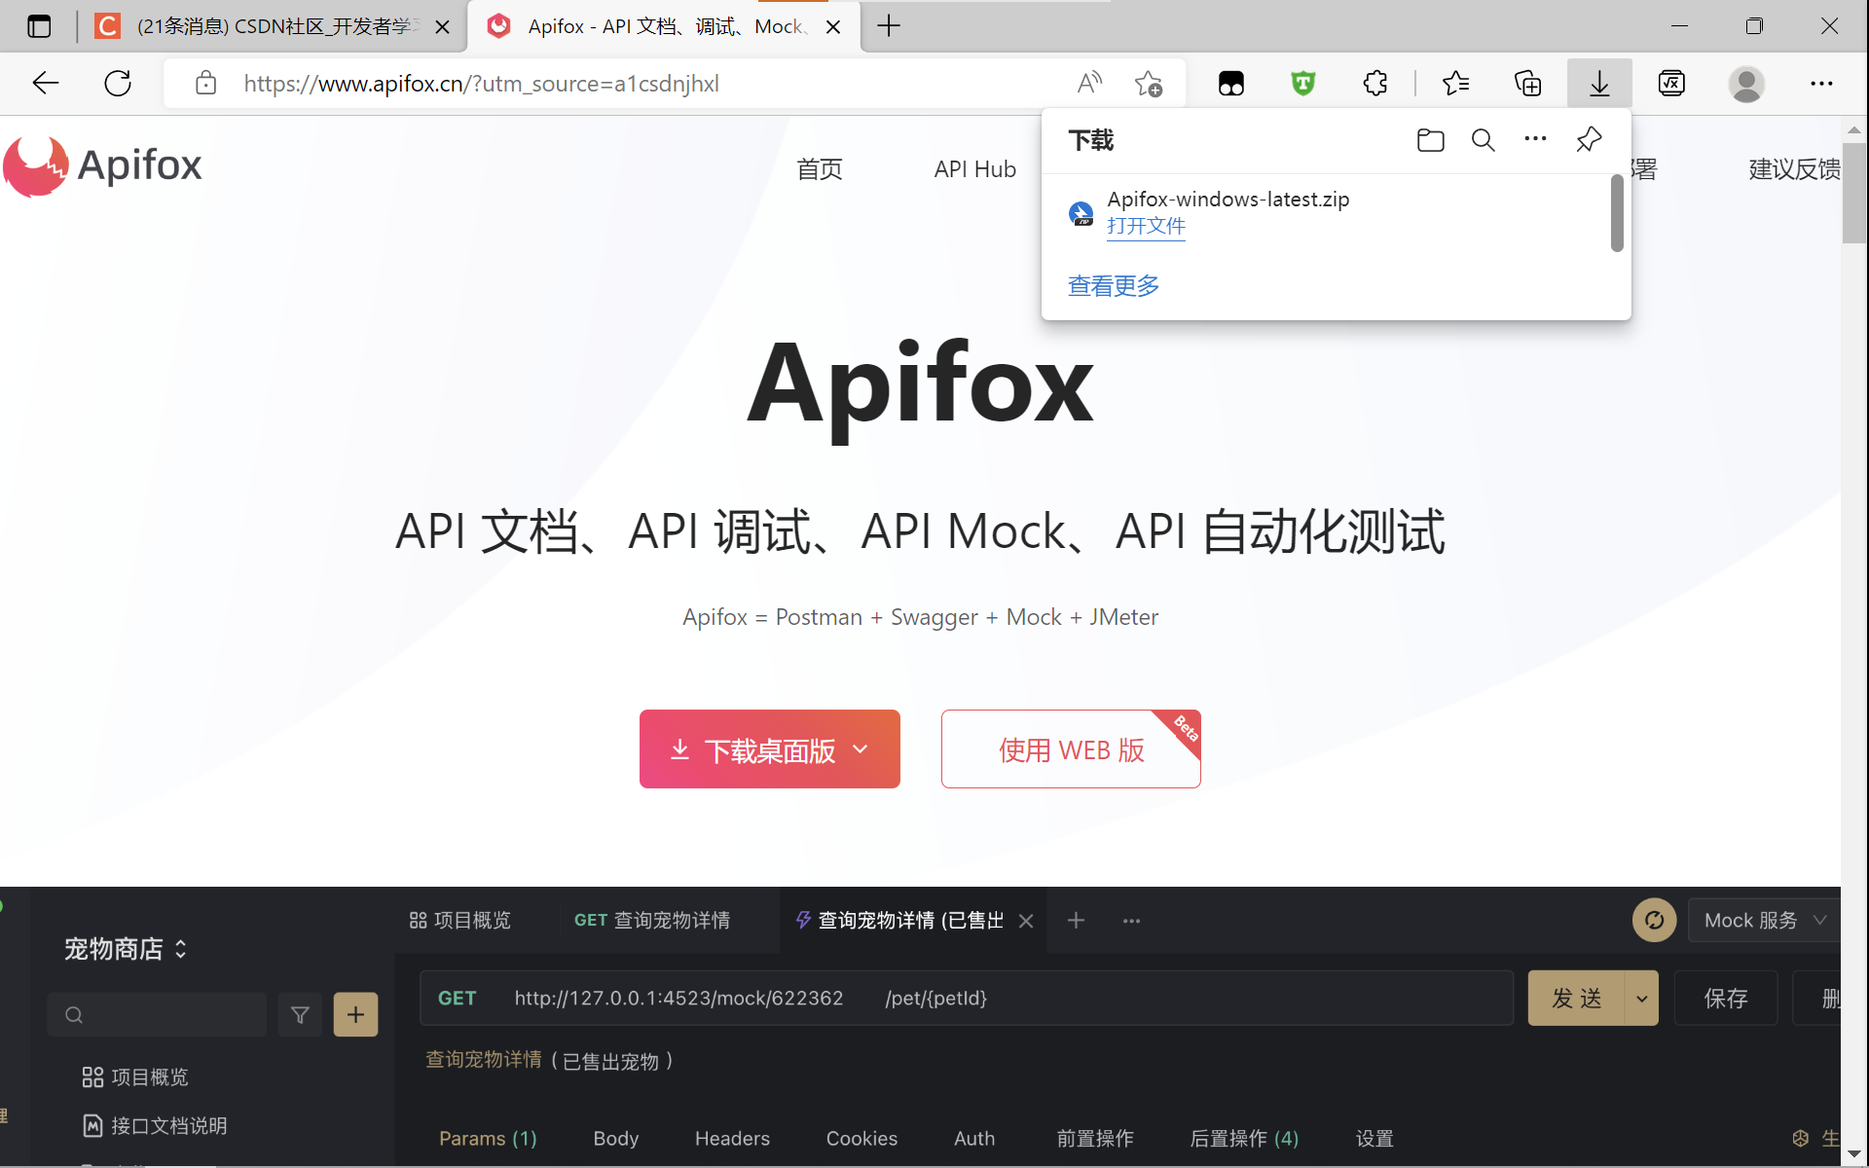Click the 打开文件 link
Screen dimensions: 1869x1168
(1146, 226)
